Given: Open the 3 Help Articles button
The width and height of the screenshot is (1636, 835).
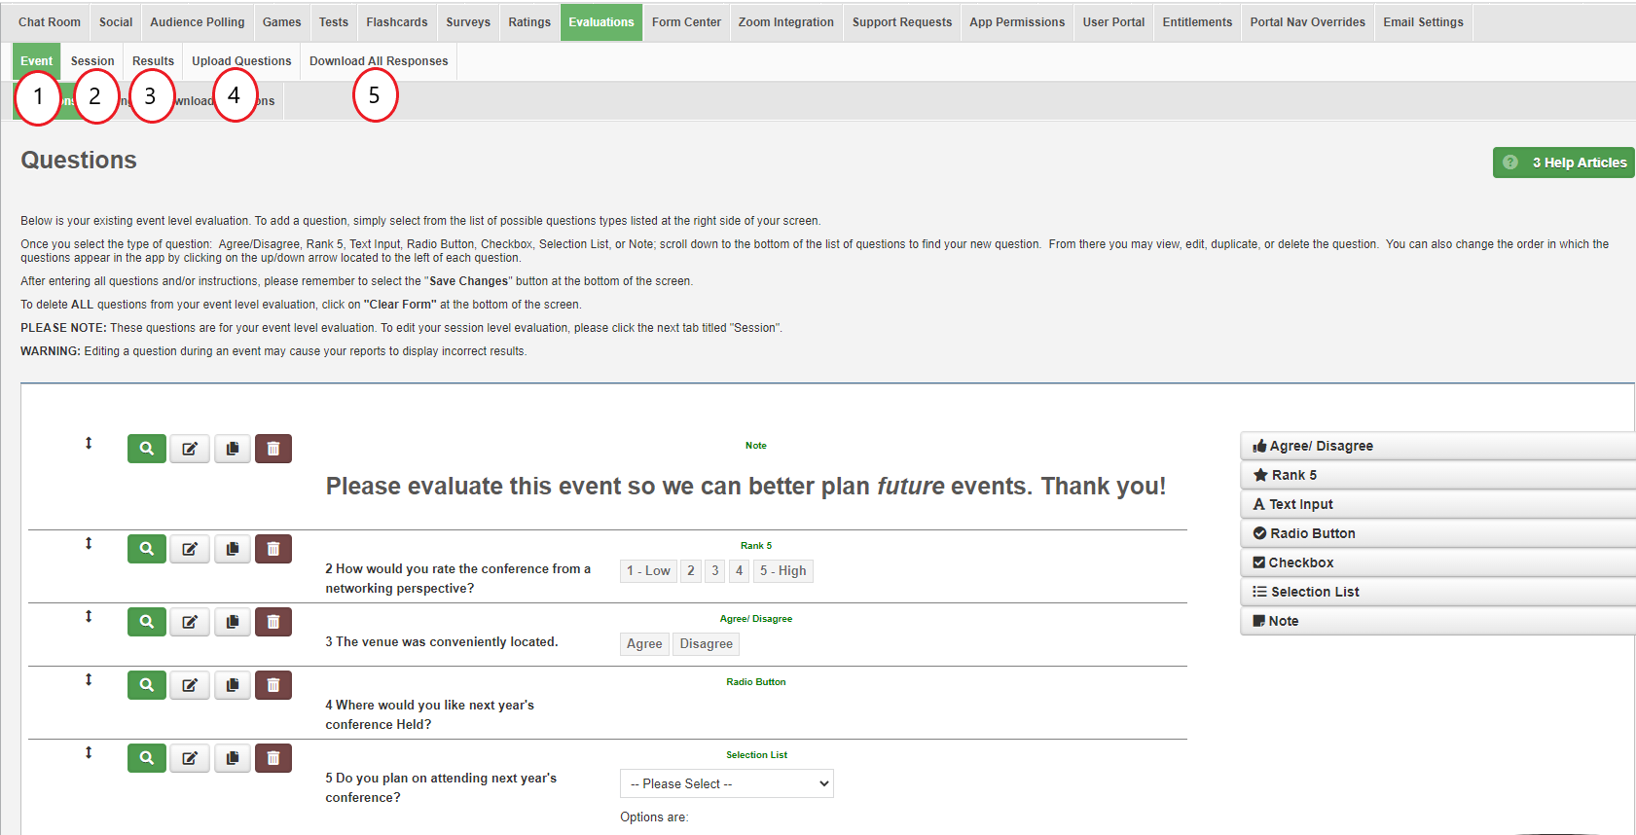Looking at the screenshot, I should click(1564, 163).
